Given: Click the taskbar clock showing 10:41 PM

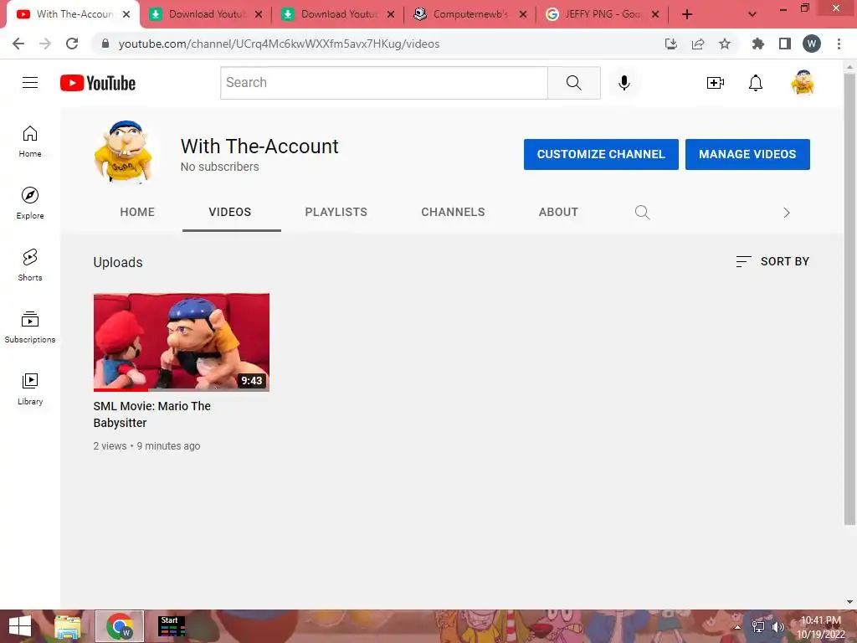Looking at the screenshot, I should pos(820,627).
